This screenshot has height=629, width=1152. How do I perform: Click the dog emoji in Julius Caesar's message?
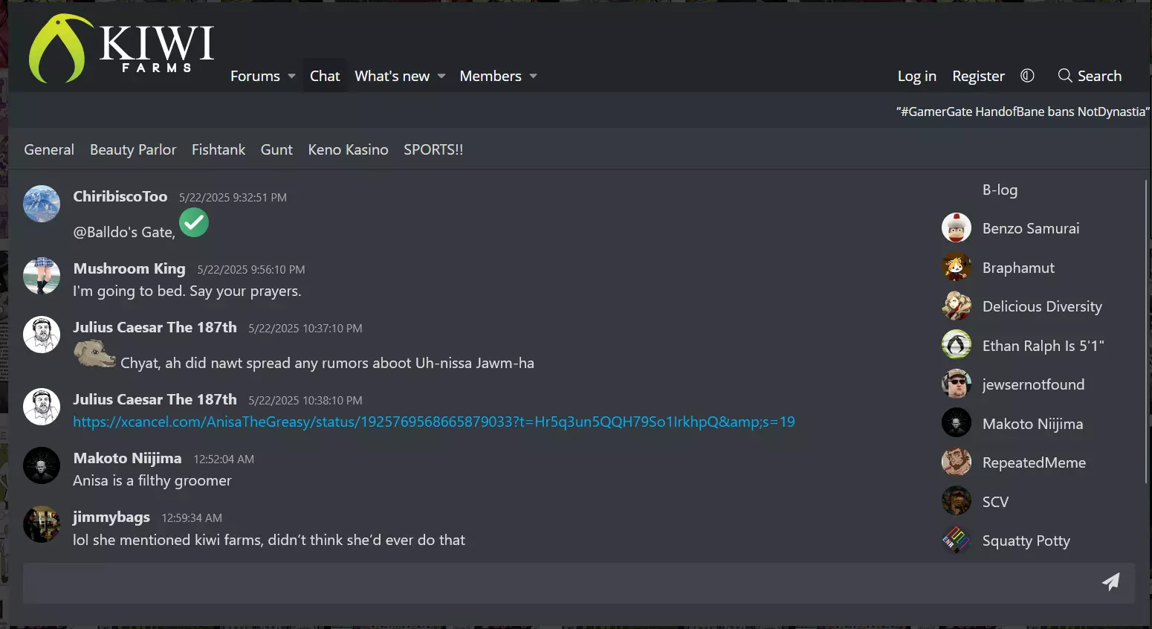click(x=95, y=354)
